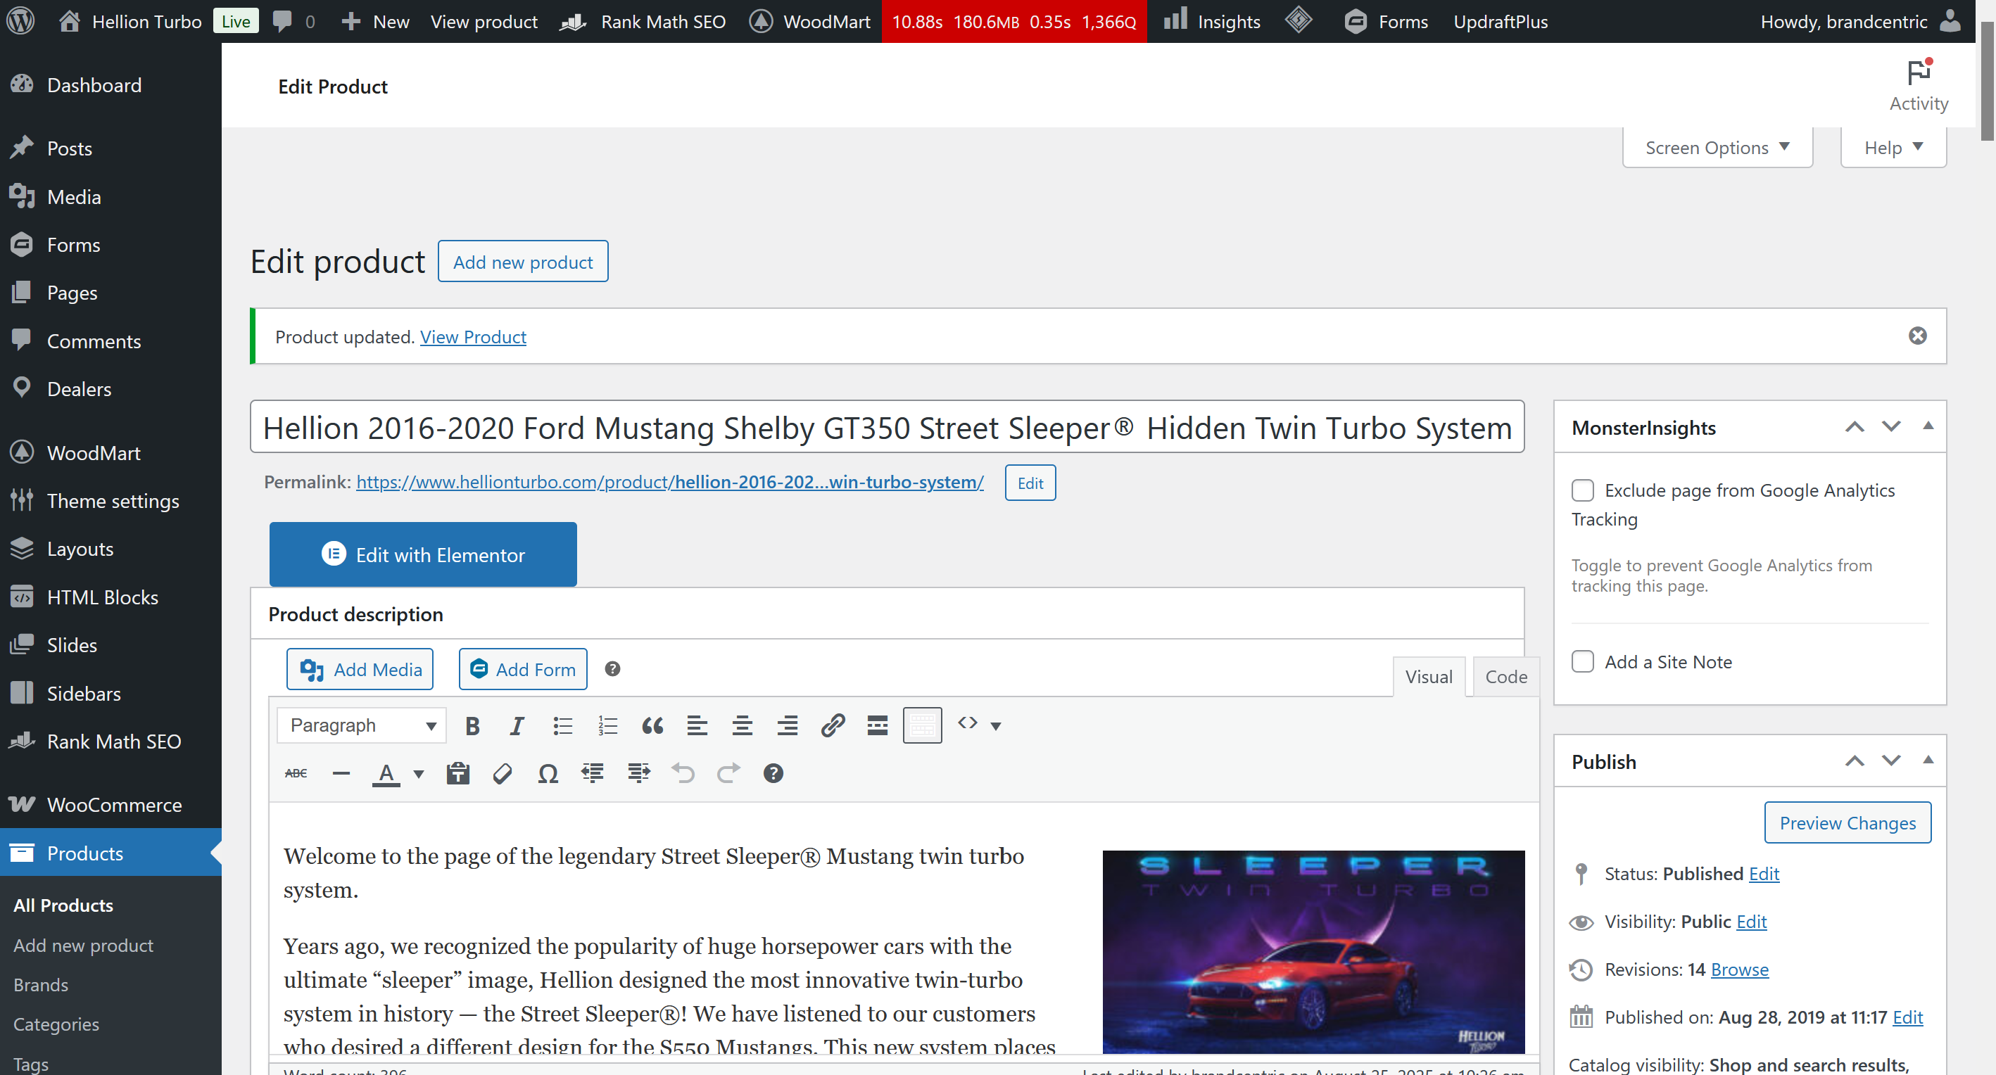The height and width of the screenshot is (1075, 1996).
Task: Click the WordPress logo in admin bar
Action: (x=21, y=21)
